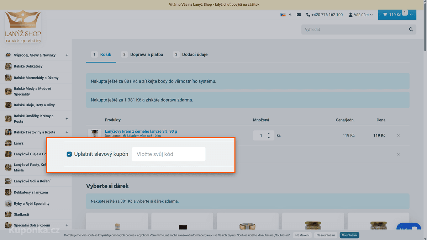
Task: Expand Italské Omáčky, Krémy a Pesta submenu
Action: [x=67, y=119]
